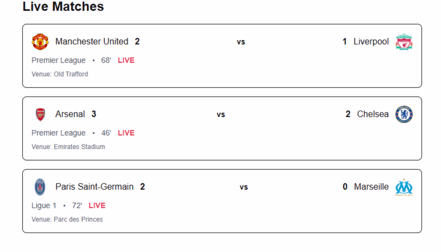441x252 pixels.
Task: Click the Liverpool team name
Action: click(x=371, y=42)
